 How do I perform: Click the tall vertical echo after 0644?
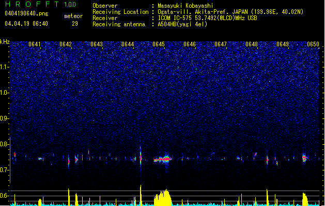[141, 156]
